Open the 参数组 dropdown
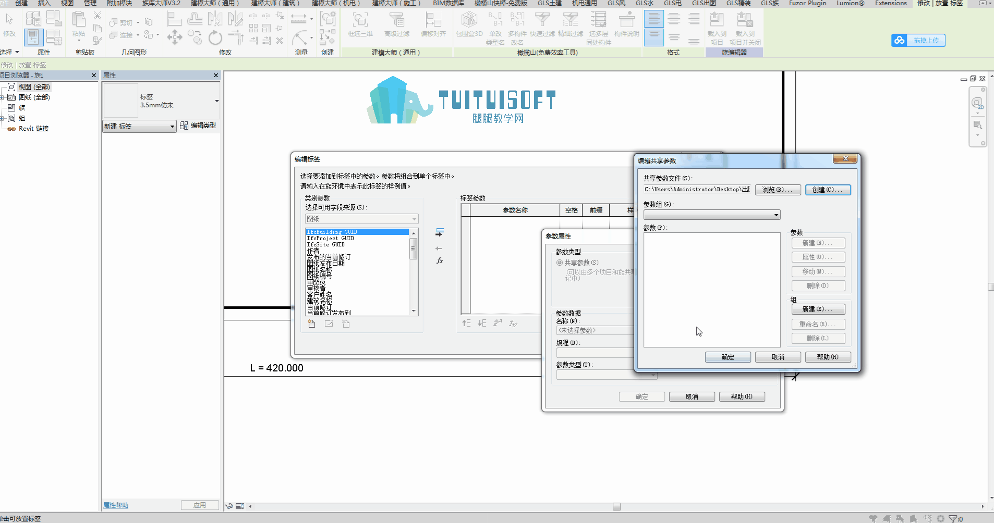This screenshot has height=523, width=994. click(x=712, y=215)
